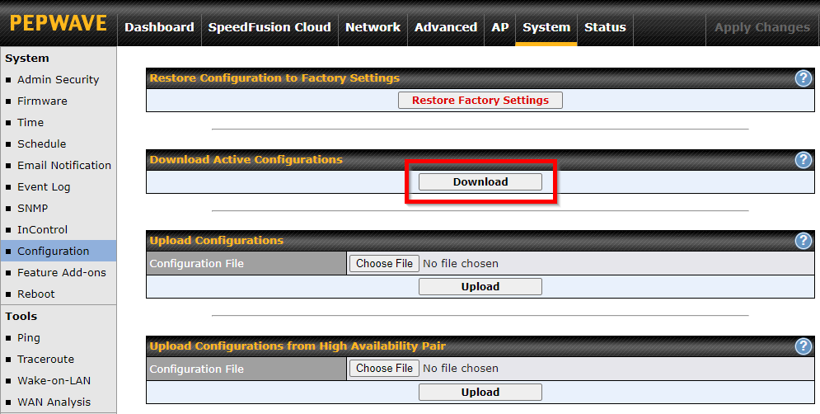The width and height of the screenshot is (820, 414).
Task: Click the PEPWAVE logo
Action: (x=58, y=23)
